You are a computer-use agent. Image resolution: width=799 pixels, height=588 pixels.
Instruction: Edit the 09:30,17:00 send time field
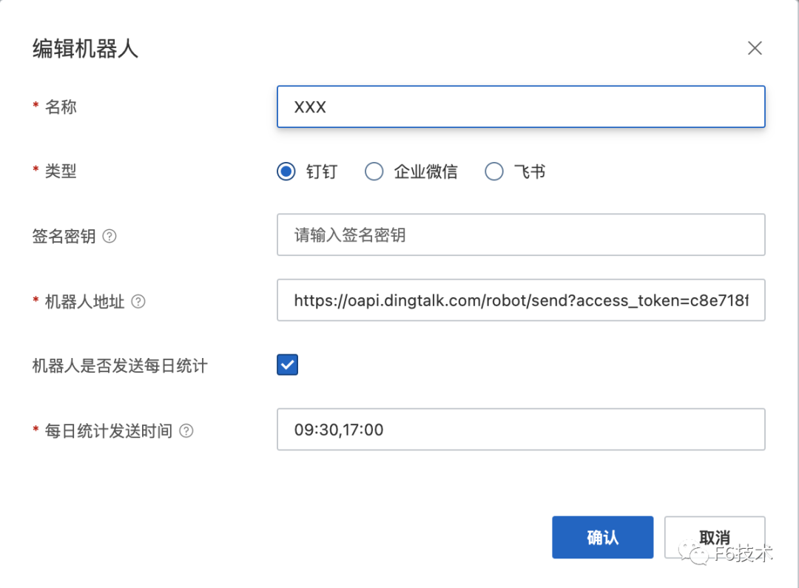520,430
